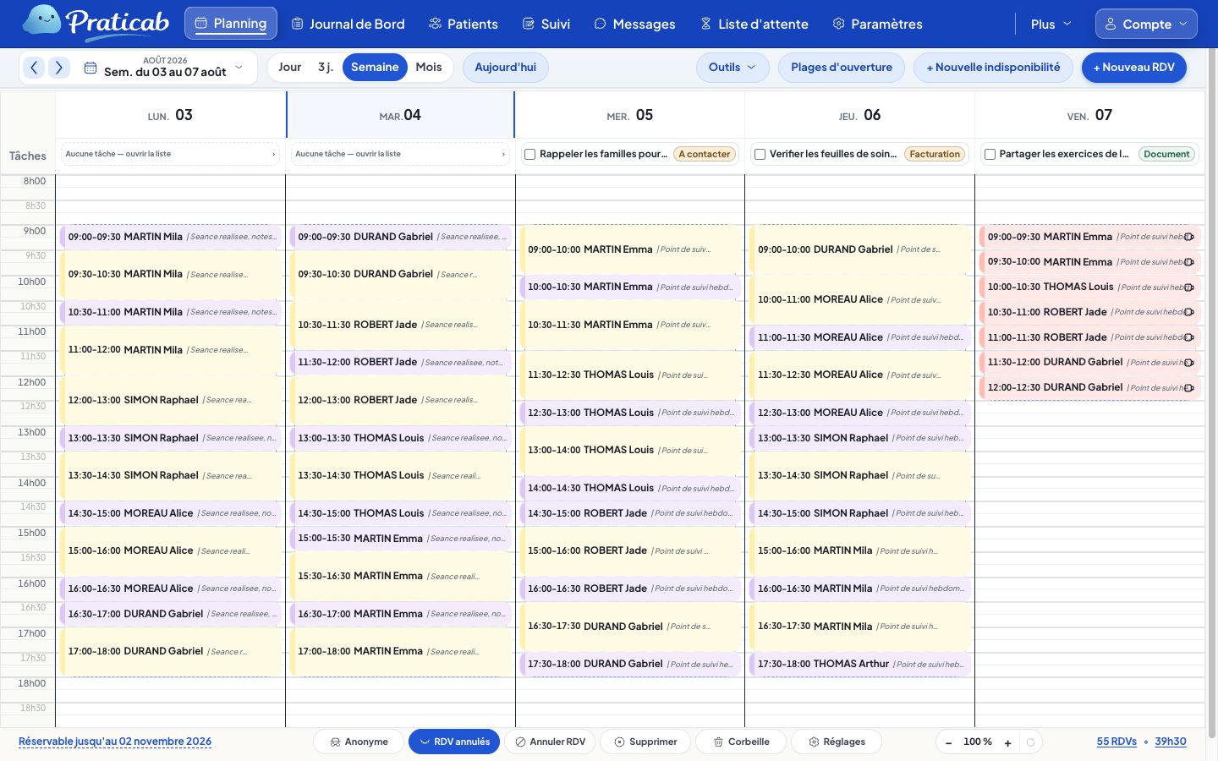1218x761 pixels.
Task: Open Liste d'attente tab
Action: click(754, 24)
